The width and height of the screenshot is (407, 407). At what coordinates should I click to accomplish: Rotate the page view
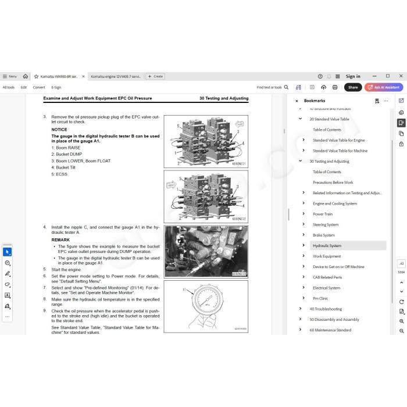(x=401, y=302)
